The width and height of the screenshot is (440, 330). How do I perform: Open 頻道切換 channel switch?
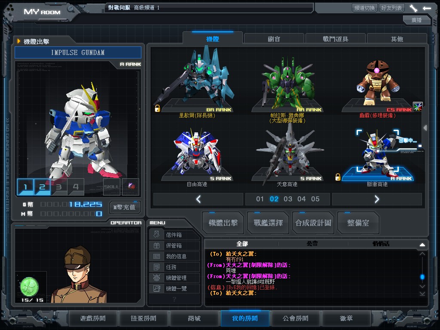point(364,8)
